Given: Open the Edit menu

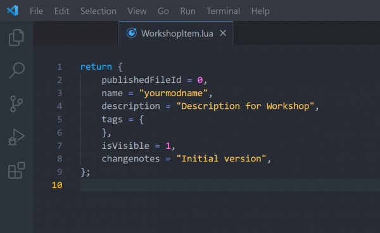Looking at the screenshot, I should pyautogui.click(x=61, y=11).
